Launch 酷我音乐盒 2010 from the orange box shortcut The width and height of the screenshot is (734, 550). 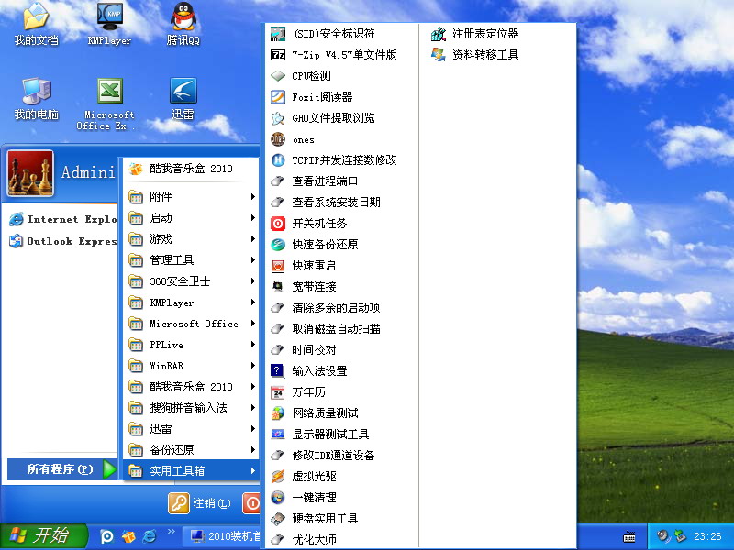(x=191, y=169)
